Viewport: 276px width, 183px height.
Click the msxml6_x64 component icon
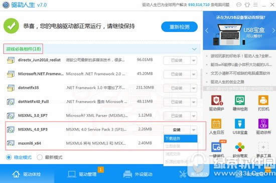pos(11,143)
